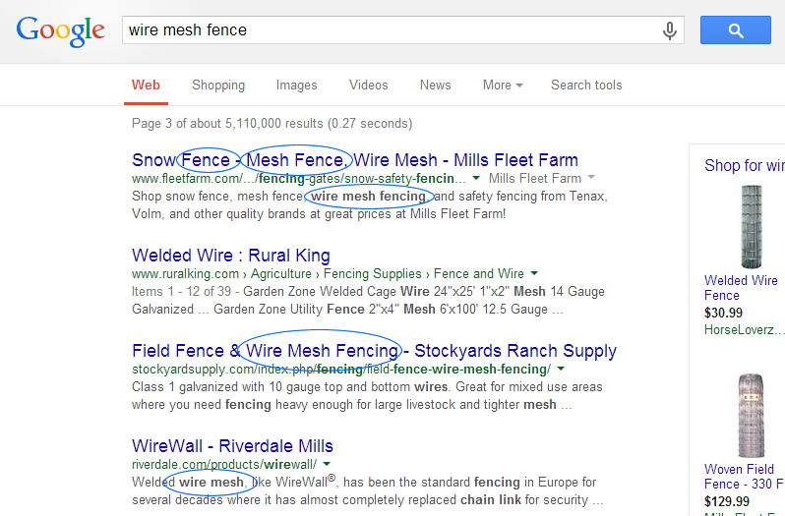The image size is (785, 516).
Task: Click the www.fleetfarm.com URL text
Action: coord(299,179)
